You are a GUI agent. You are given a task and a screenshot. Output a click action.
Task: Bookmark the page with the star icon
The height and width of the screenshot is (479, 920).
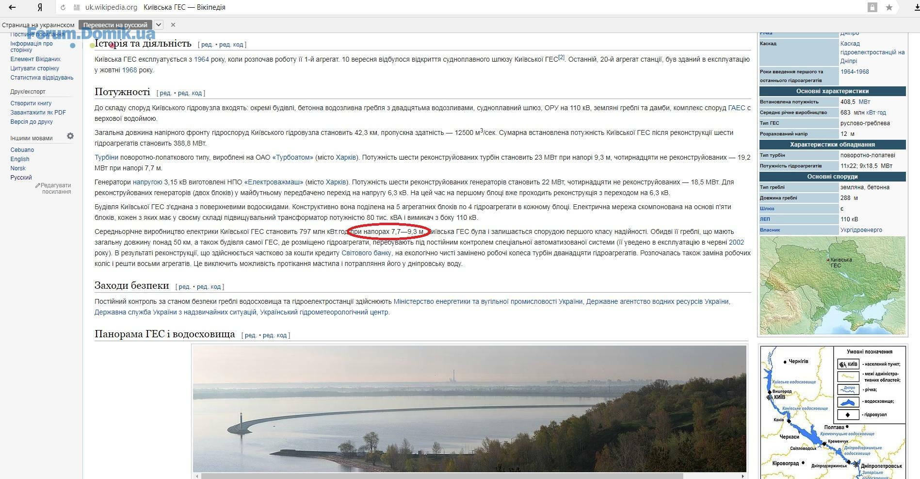[889, 7]
